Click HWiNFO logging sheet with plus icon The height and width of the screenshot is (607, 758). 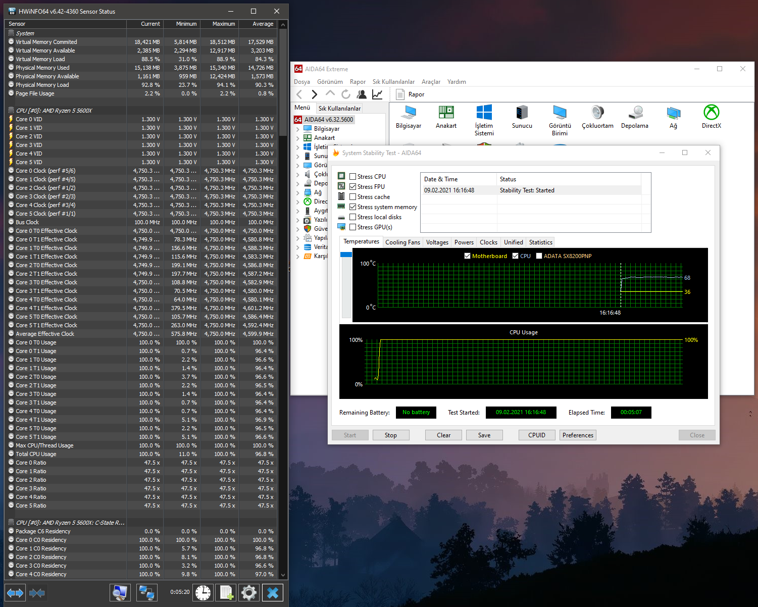pyautogui.click(x=227, y=592)
